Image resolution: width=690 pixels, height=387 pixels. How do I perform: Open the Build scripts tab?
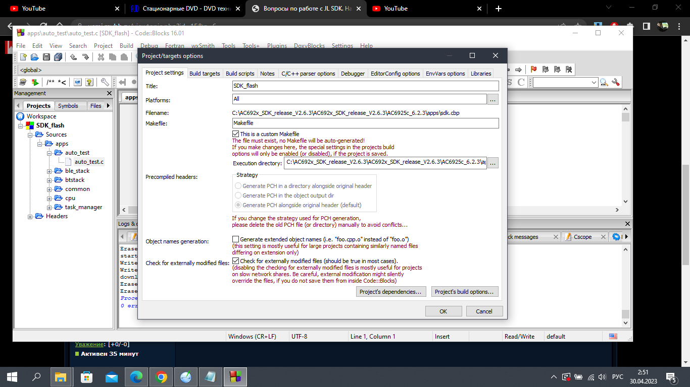[x=240, y=74]
